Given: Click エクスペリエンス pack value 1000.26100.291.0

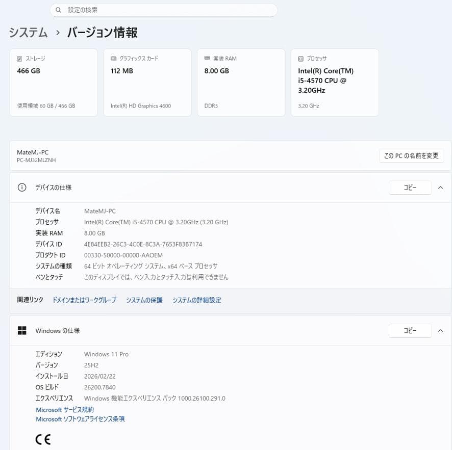Looking at the screenshot, I should pyautogui.click(x=155, y=399).
